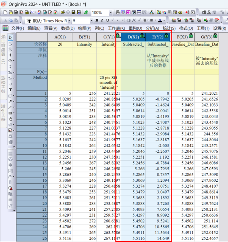Toggle Underline formatting
Viewport: 228px width, 242px height.
click(107, 20)
